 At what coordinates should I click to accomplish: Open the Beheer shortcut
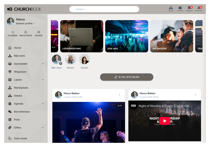click(39, 34)
